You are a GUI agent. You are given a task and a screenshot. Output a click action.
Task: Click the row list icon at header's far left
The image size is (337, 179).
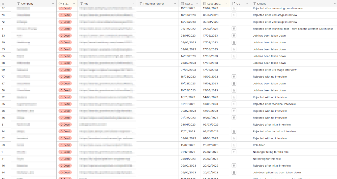point(3,4)
